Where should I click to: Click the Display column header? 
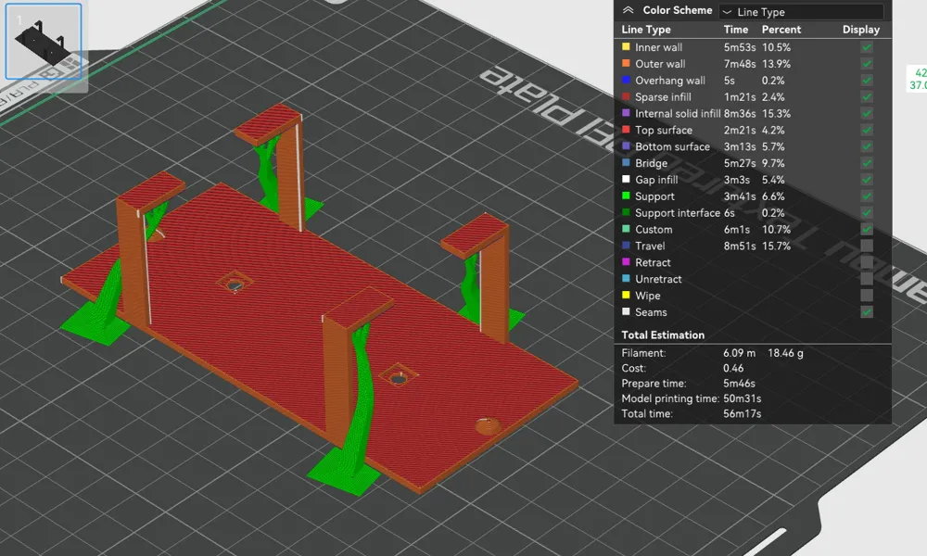coord(860,29)
